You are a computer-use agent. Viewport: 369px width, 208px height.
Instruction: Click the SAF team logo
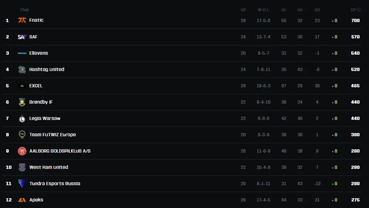coord(22,37)
